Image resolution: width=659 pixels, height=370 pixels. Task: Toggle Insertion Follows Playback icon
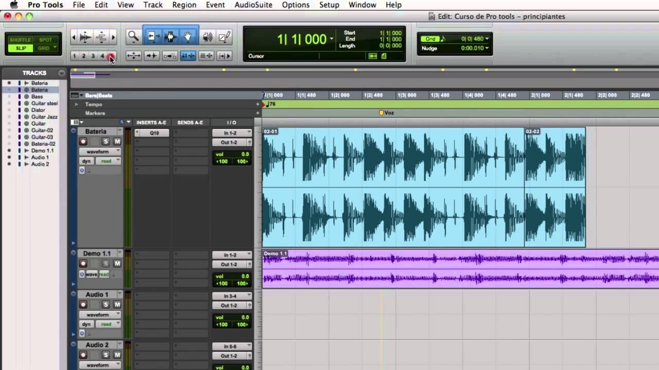pos(224,55)
